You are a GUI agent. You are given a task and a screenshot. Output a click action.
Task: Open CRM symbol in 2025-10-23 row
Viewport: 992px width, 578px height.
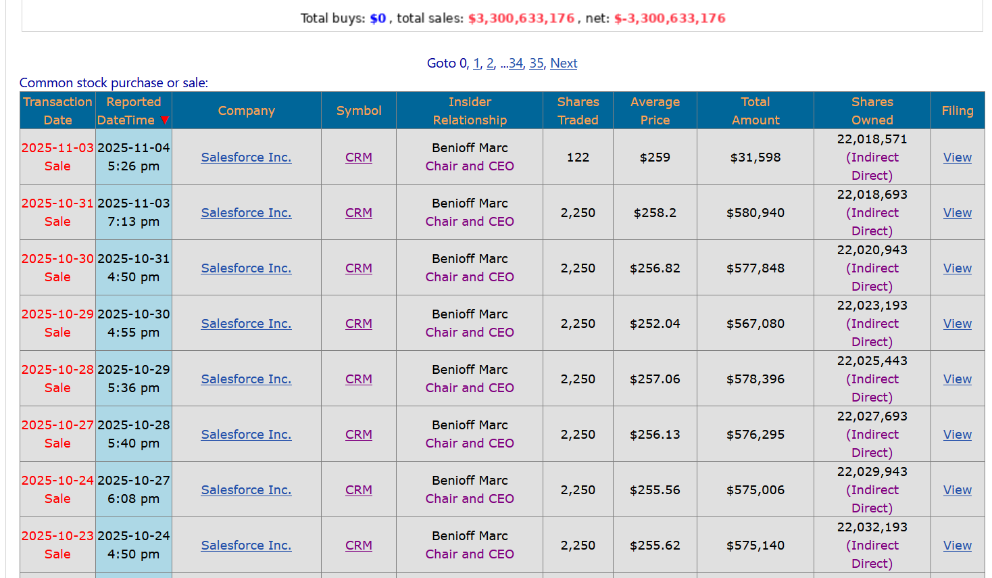(359, 545)
